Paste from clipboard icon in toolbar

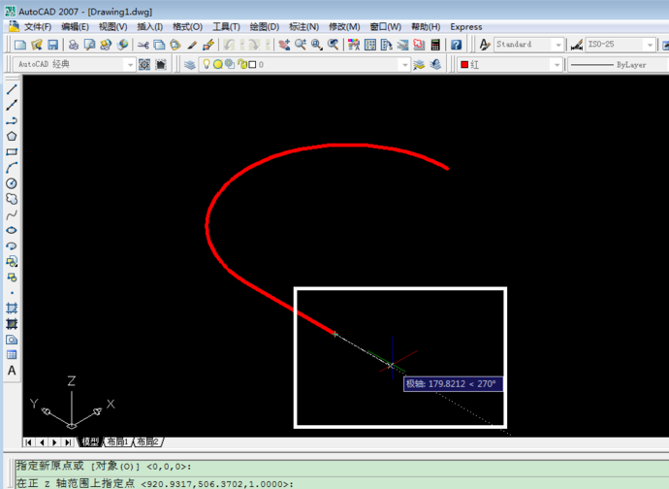(x=175, y=45)
